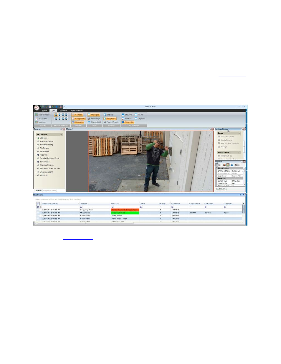Click the Alphabetical sort icon in Properties
Viewport: 281px width, 364px height.
pyautogui.click(x=220, y=165)
